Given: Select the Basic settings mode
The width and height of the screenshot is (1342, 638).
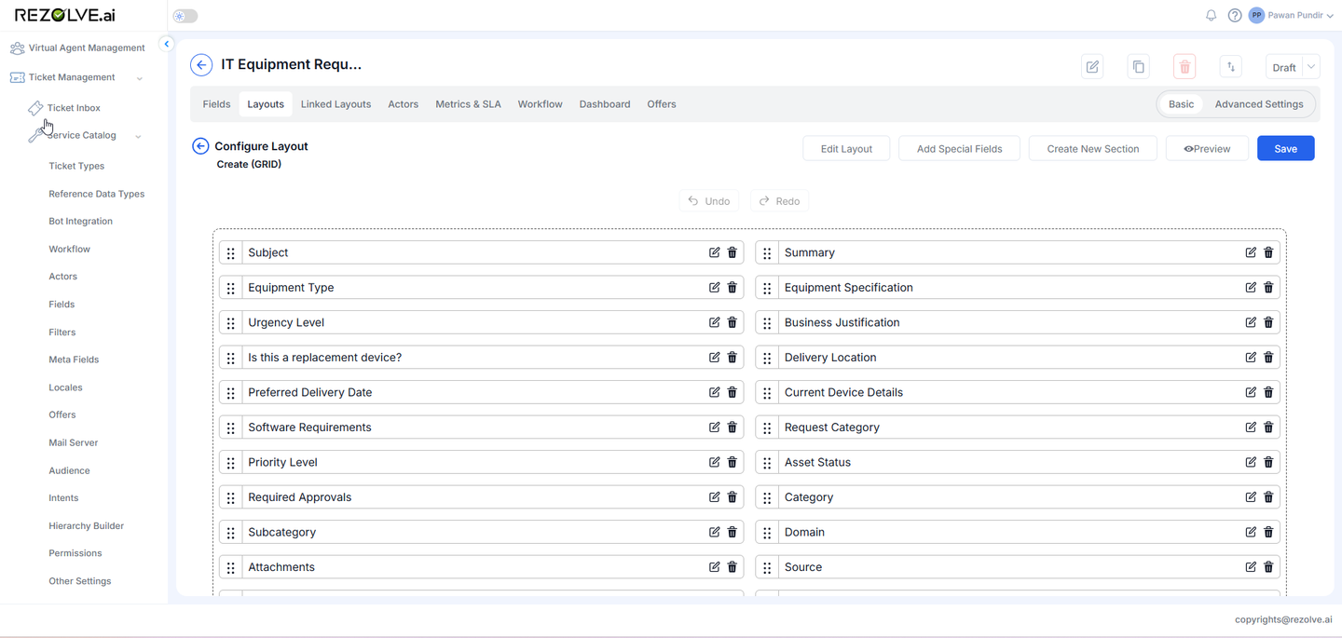Looking at the screenshot, I should pyautogui.click(x=1181, y=104).
